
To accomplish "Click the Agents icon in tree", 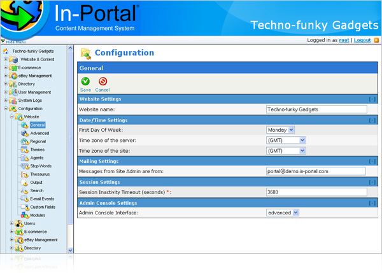I will [x=25, y=158].
